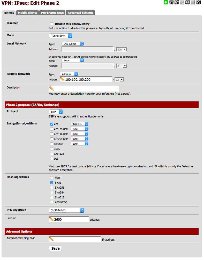Click the Description text field
Screen dimensions: 204x260
click(84, 88)
